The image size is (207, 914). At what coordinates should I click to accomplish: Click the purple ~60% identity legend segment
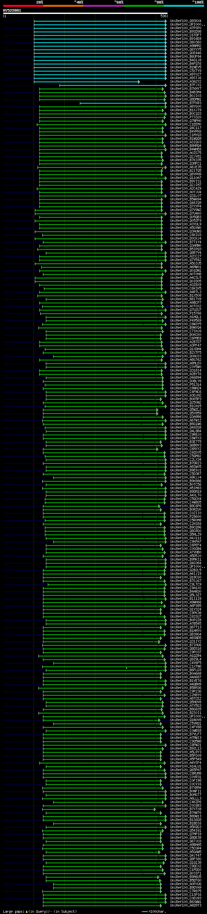pos(104,6)
